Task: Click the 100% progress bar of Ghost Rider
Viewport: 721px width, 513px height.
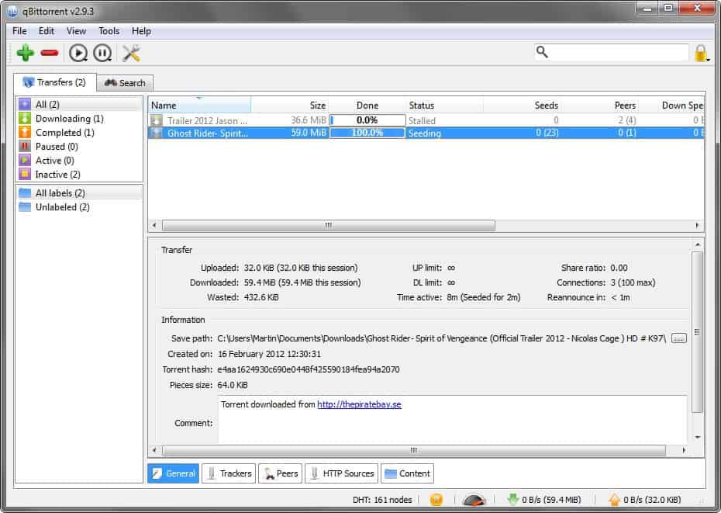Action: (x=367, y=133)
